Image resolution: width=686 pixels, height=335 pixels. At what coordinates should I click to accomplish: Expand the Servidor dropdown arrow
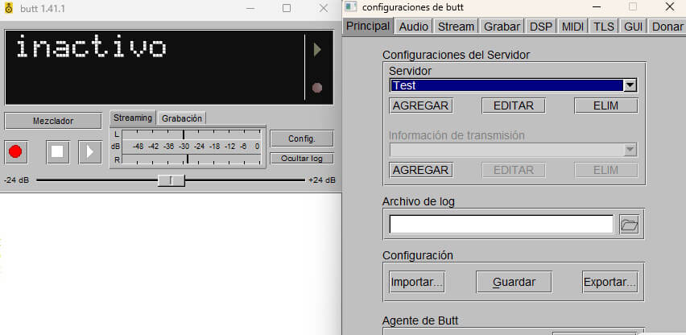click(630, 85)
